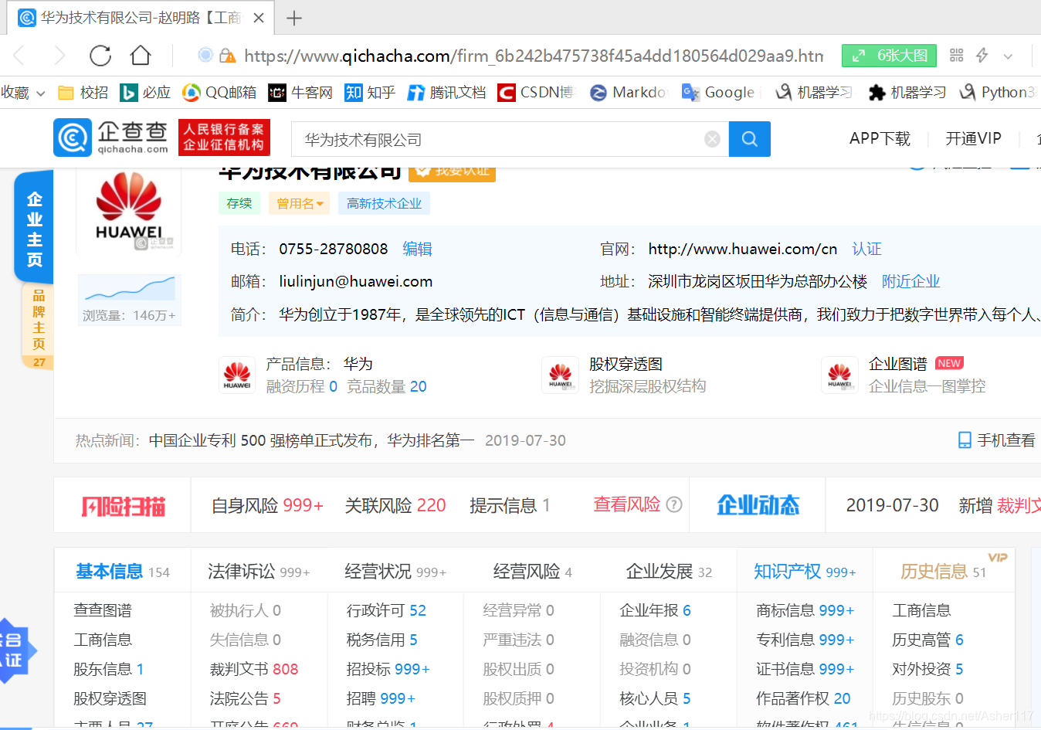Screen dimensions: 1041x730
Task: Open the 收藏 bookmarks dropdown
Action: tap(23, 92)
